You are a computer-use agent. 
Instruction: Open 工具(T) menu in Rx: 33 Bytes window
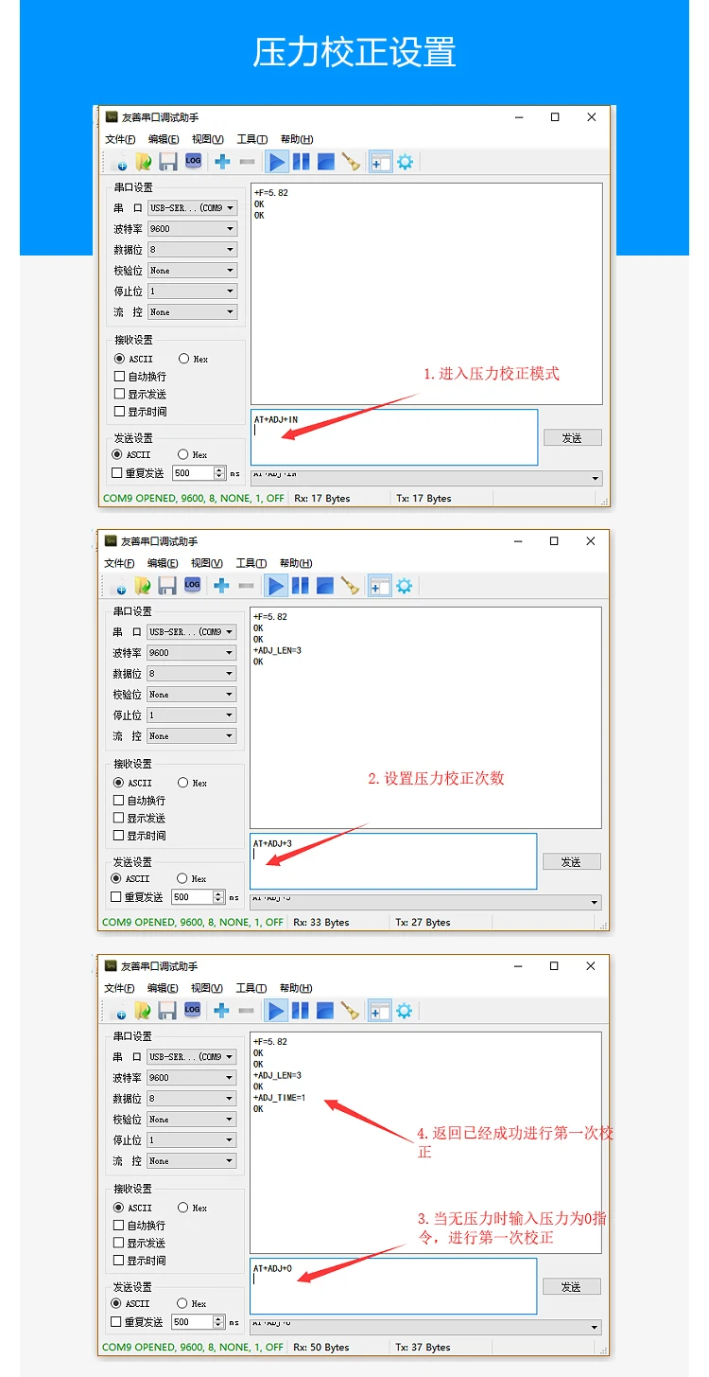[251, 563]
